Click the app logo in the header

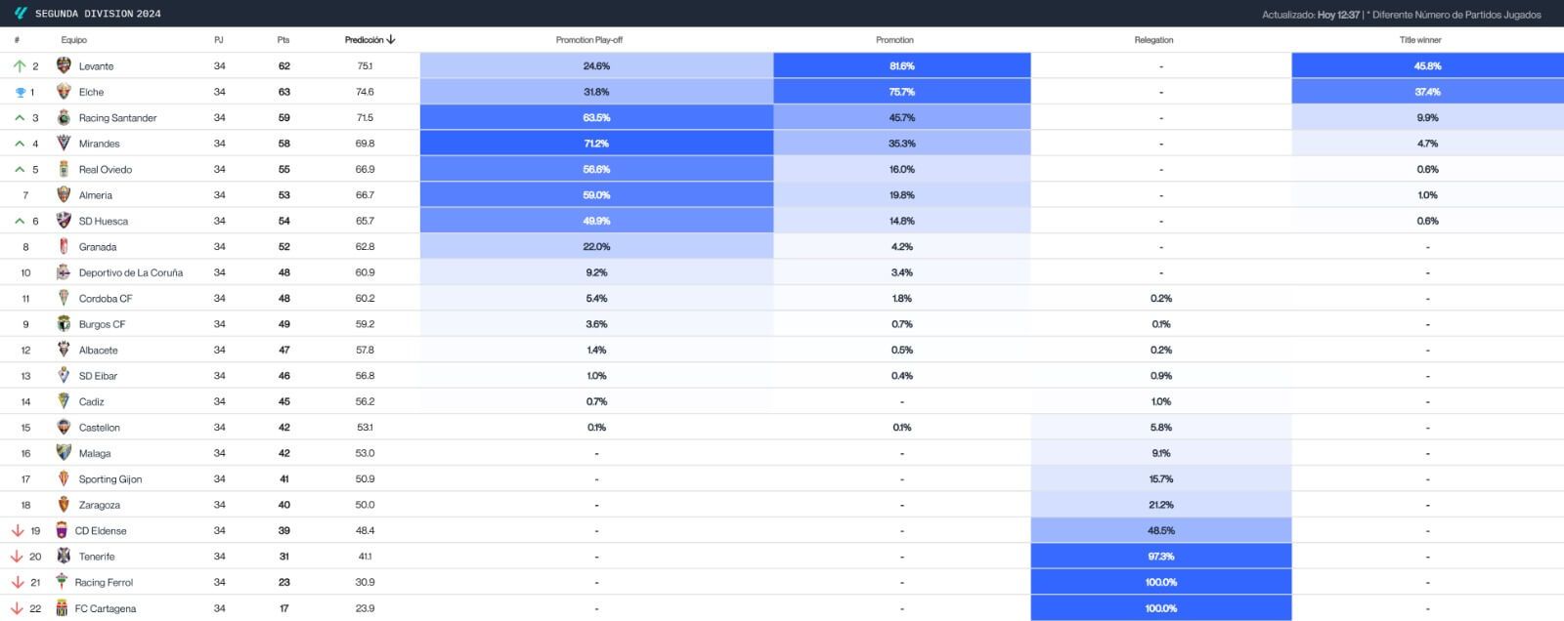(x=20, y=13)
